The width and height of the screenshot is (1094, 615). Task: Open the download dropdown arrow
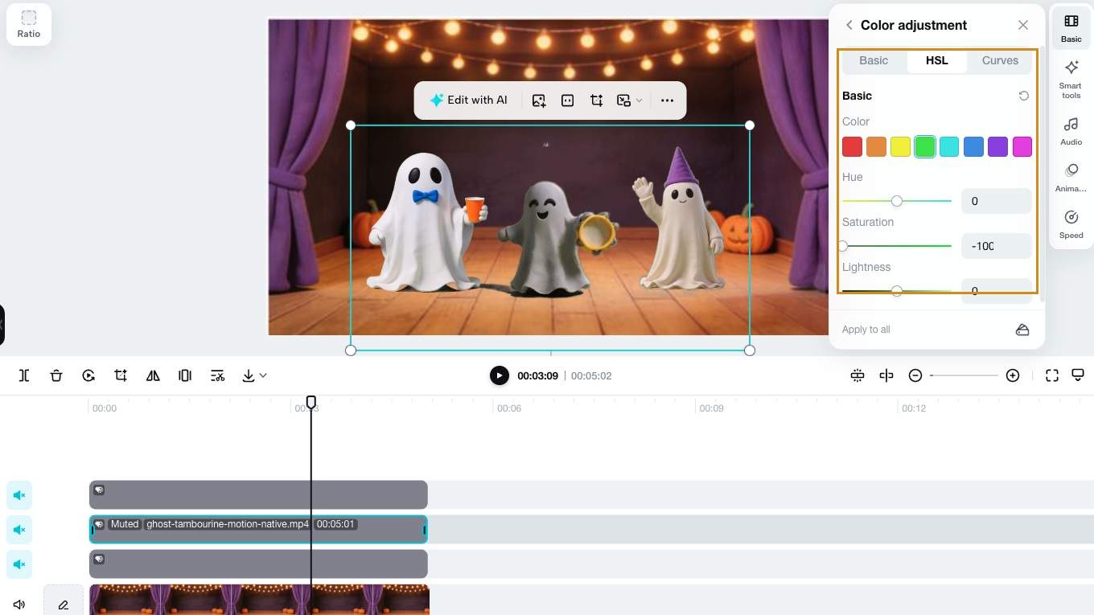[x=263, y=375]
